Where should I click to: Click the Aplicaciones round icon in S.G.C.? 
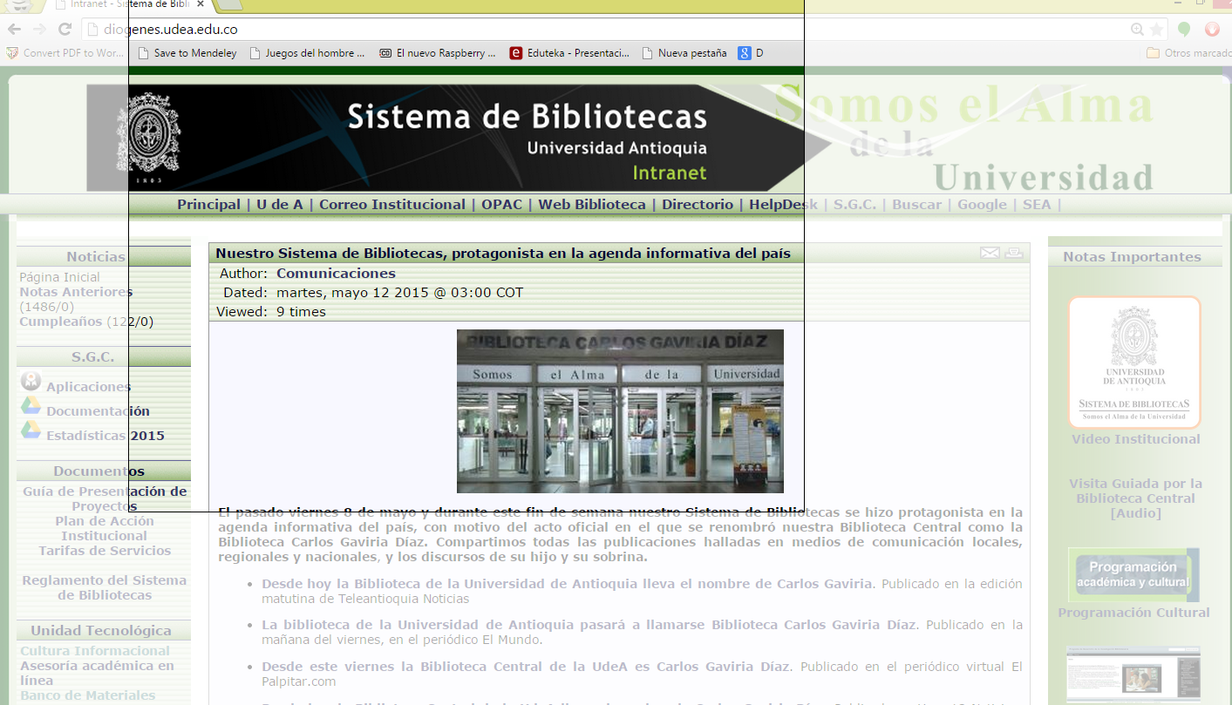pos(31,382)
